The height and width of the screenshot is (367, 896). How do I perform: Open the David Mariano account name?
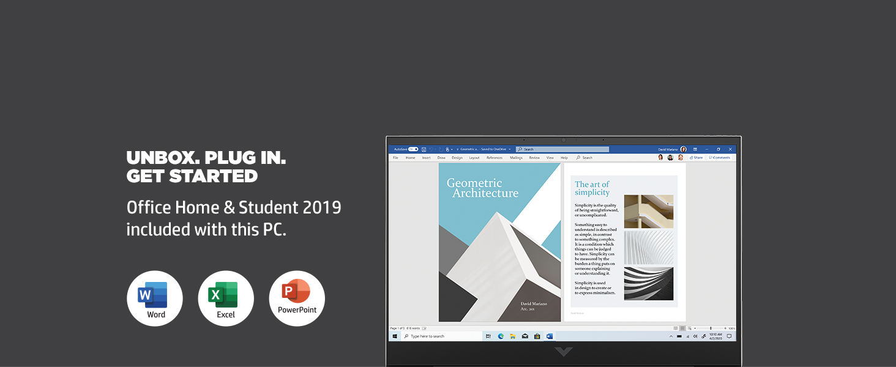click(x=668, y=149)
